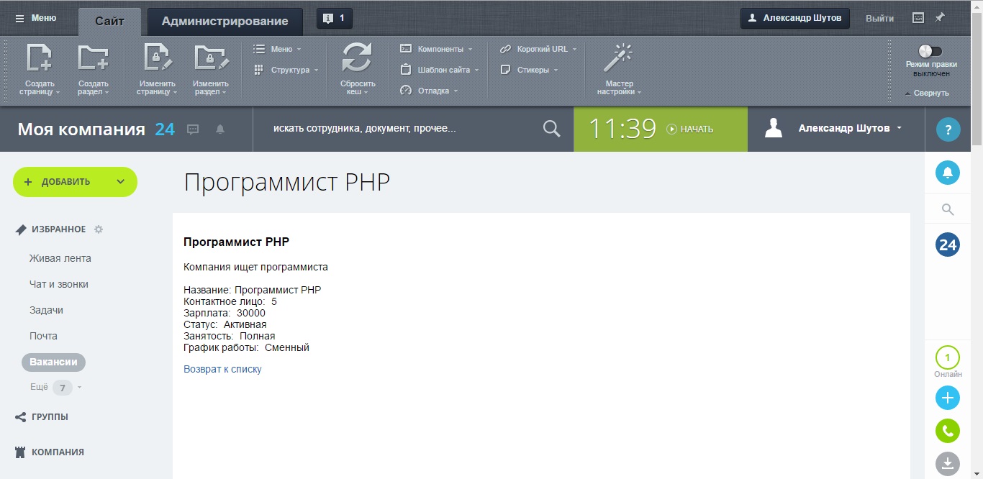Open Почта in sidebar
Screen dimensions: 983x479
coord(43,336)
